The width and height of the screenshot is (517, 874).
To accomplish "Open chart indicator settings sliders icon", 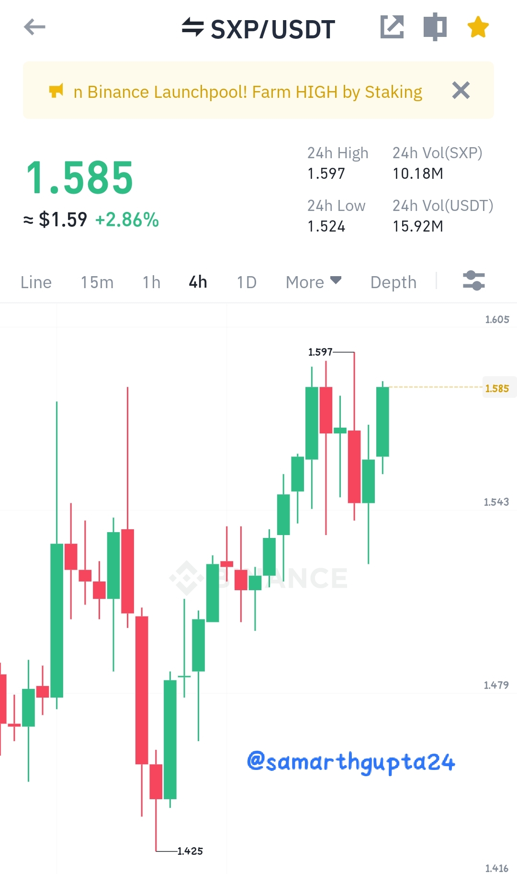I will tap(474, 281).
